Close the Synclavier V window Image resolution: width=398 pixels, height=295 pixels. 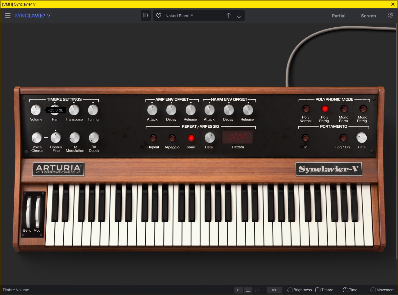tap(393, 4)
